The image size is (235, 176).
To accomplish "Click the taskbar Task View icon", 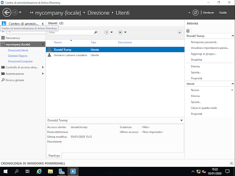I will pos(28,171).
